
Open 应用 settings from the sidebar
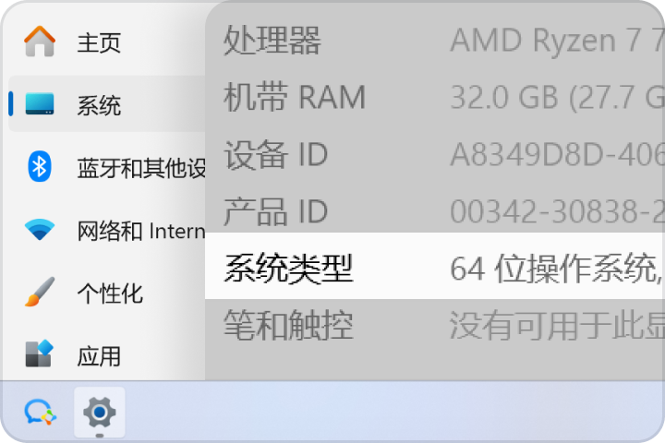(99, 355)
